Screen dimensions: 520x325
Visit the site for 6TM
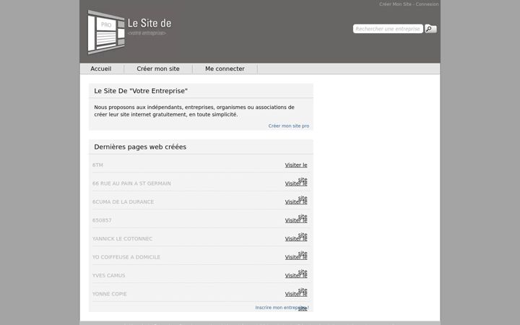click(296, 165)
